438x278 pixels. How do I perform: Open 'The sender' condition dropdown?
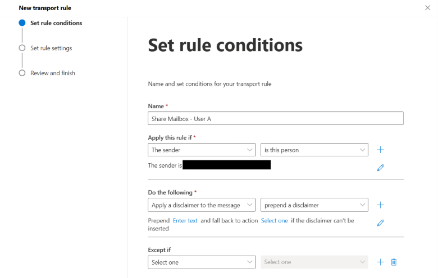[202, 150]
